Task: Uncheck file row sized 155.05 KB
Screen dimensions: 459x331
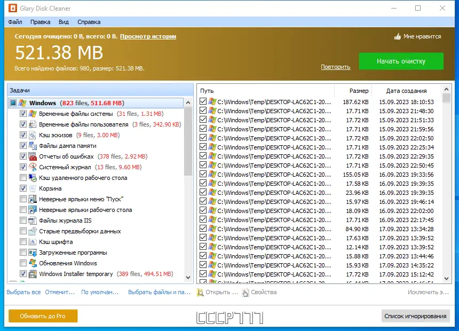Action: click(203, 174)
